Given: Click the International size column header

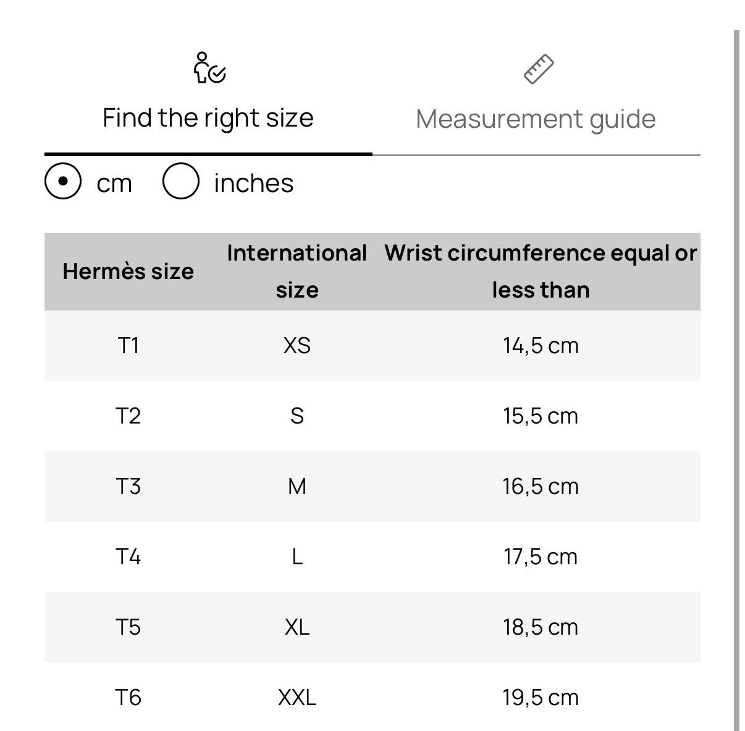Looking at the screenshot, I should [x=297, y=272].
